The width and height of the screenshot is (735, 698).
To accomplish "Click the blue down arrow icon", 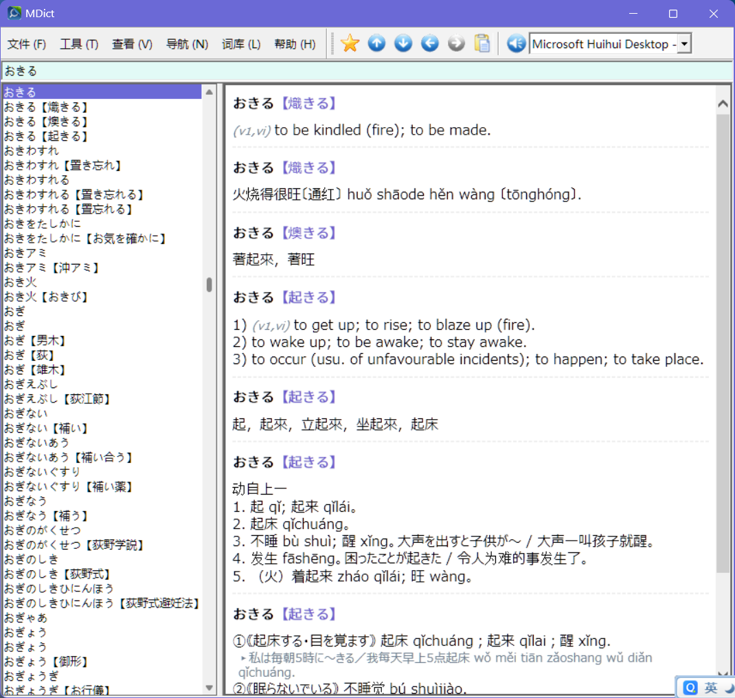I will coord(403,43).
